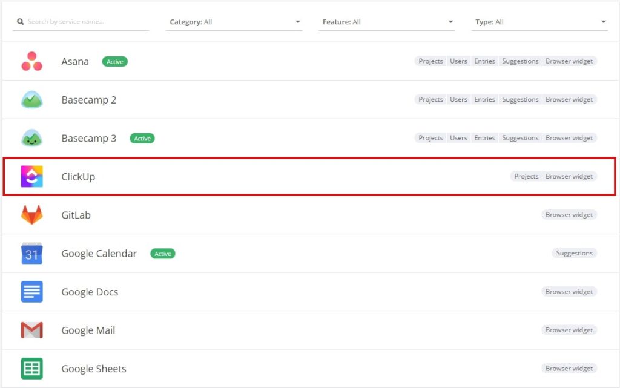
Task: Click the Type dropdown arrow
Action: pyautogui.click(x=604, y=22)
